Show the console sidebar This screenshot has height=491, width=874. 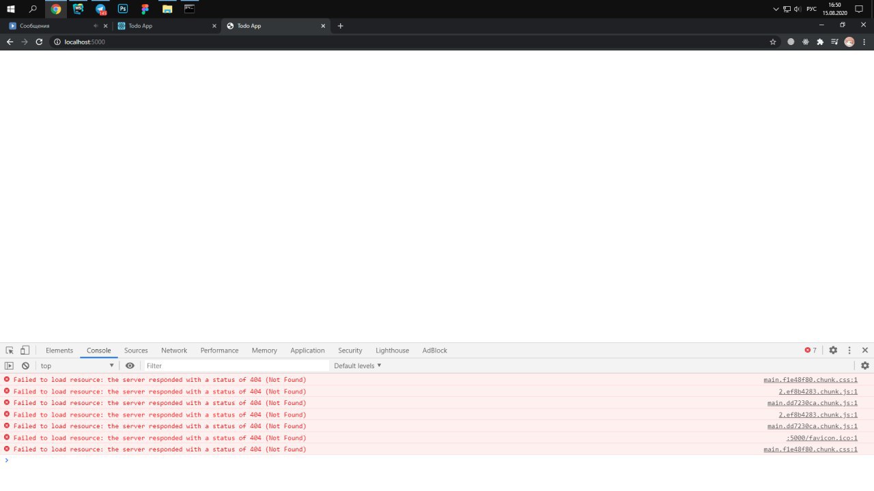click(10, 366)
